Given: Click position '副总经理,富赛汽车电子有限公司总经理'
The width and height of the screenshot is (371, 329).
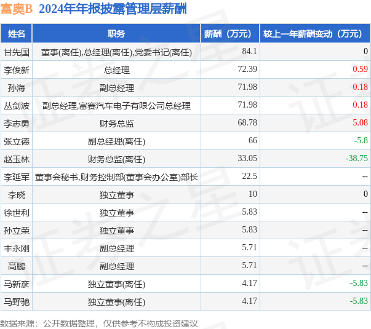Looking at the screenshot, I should coord(116,106).
